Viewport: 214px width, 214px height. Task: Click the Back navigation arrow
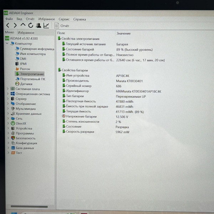click(8, 25)
